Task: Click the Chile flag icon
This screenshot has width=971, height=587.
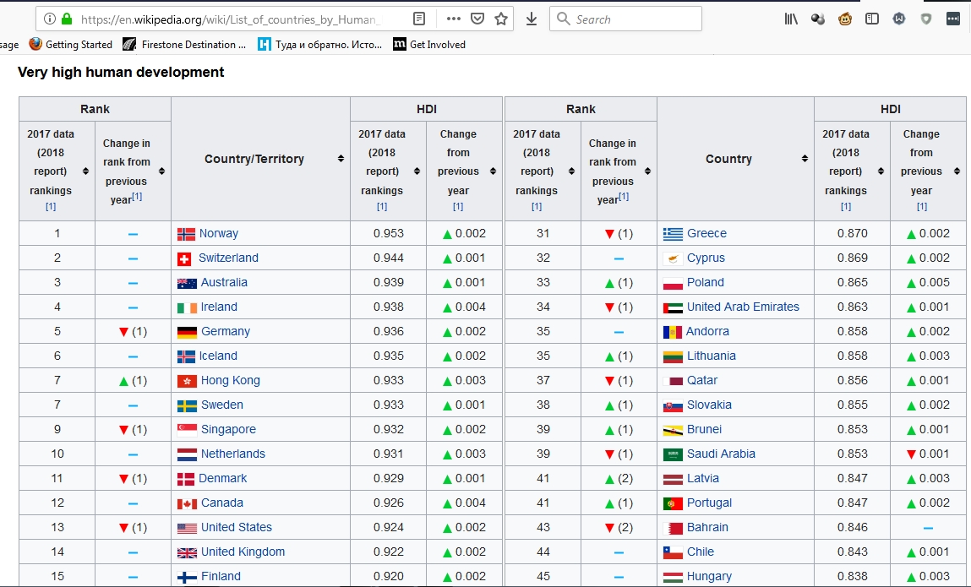Action: pyautogui.click(x=674, y=552)
